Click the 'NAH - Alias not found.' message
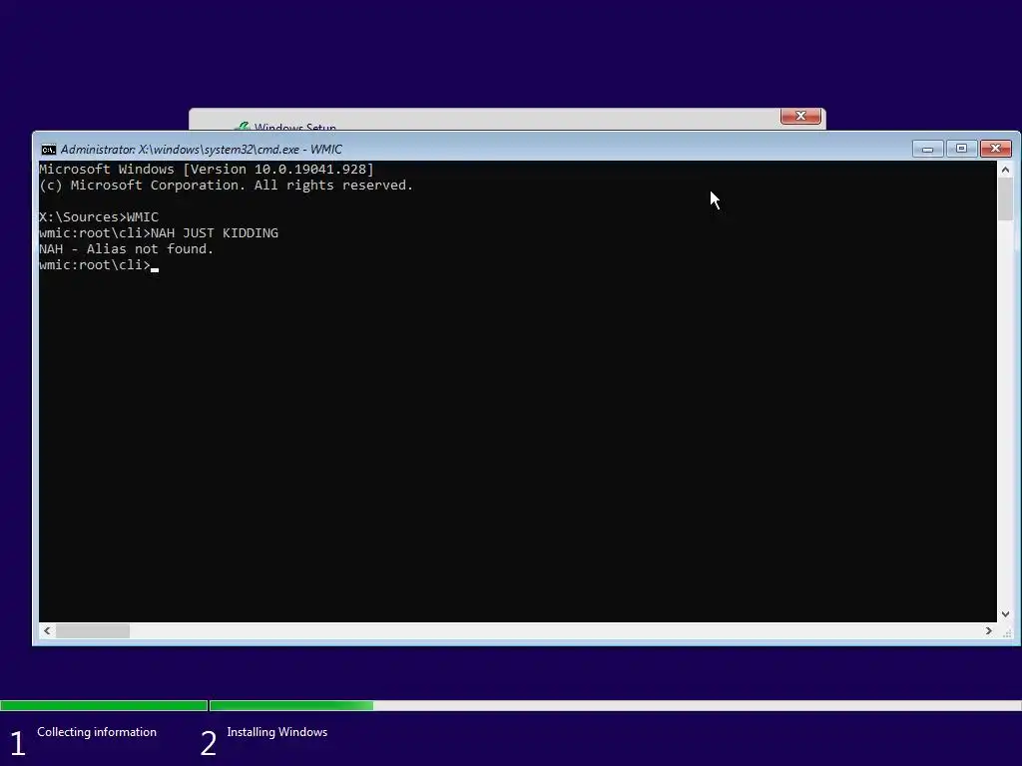Screen dimensions: 1022x766 point(127,248)
